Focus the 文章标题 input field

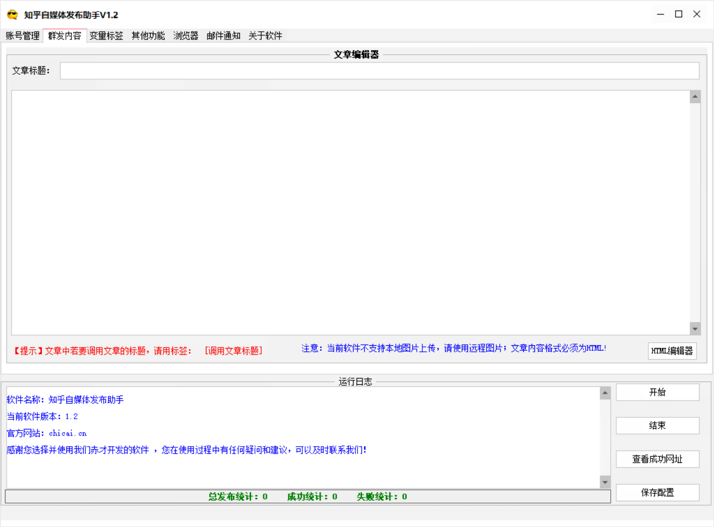coord(379,71)
